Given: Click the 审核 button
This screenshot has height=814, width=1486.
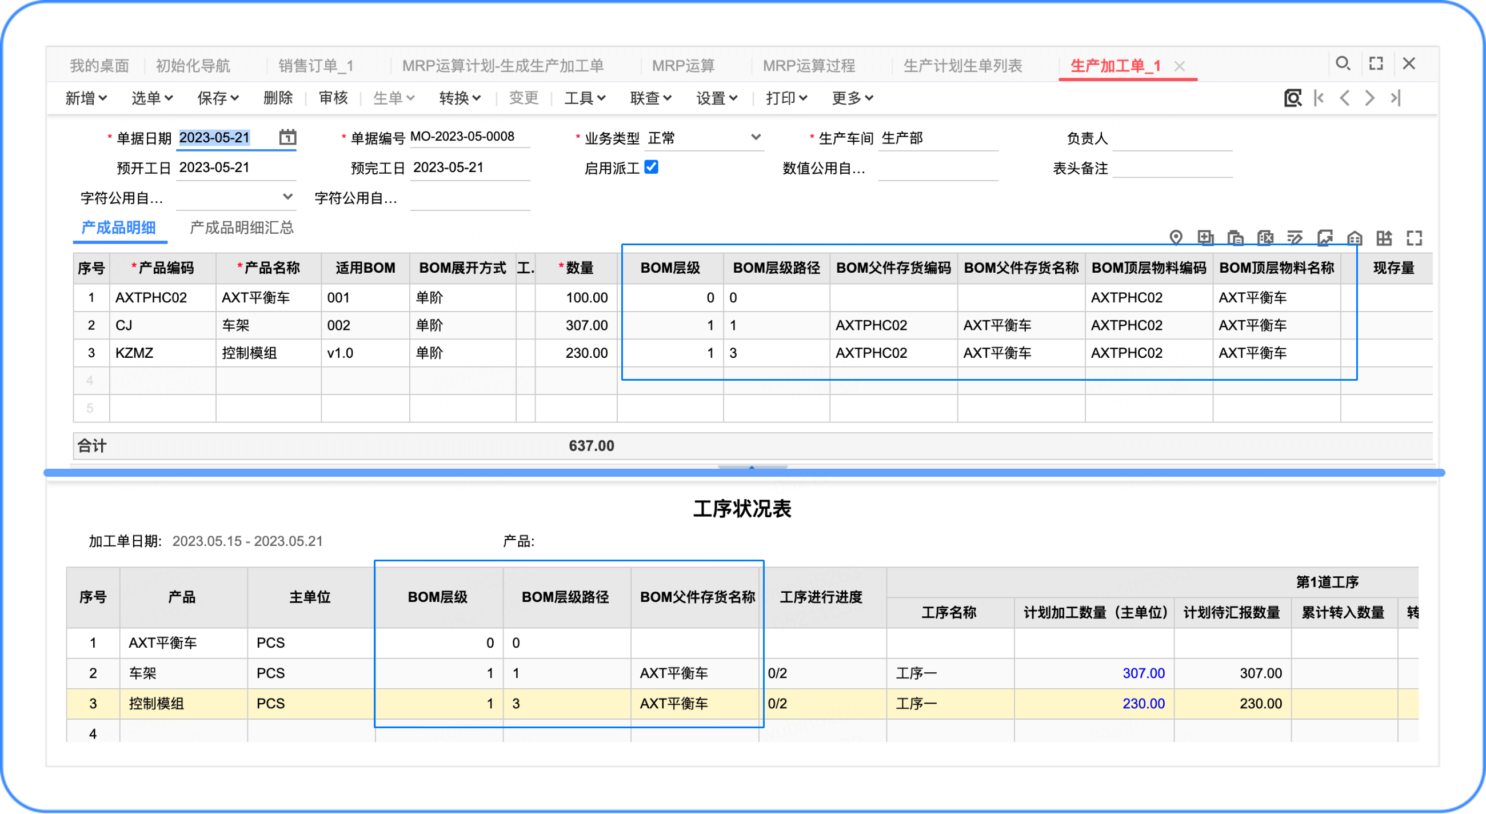Looking at the screenshot, I should tap(333, 98).
